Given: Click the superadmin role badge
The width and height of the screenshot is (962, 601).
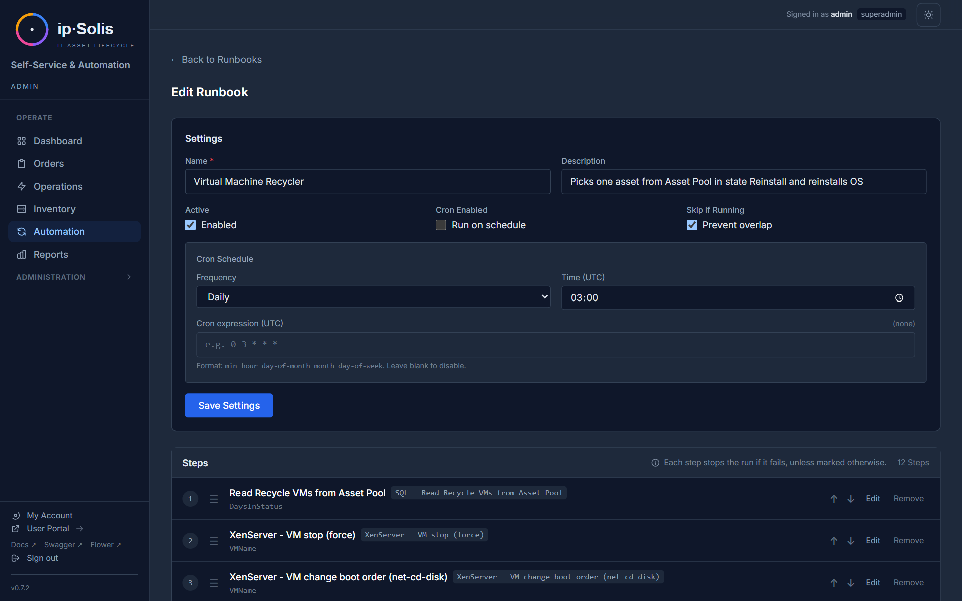Looking at the screenshot, I should point(881,14).
